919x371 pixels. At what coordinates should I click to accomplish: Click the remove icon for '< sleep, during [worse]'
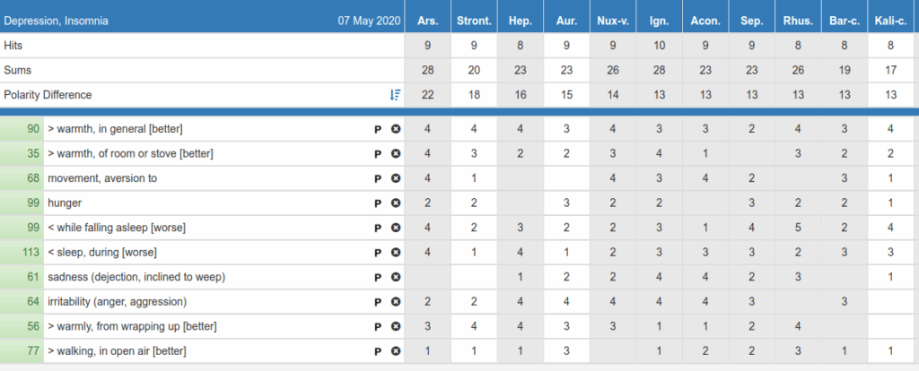pyautogui.click(x=395, y=252)
